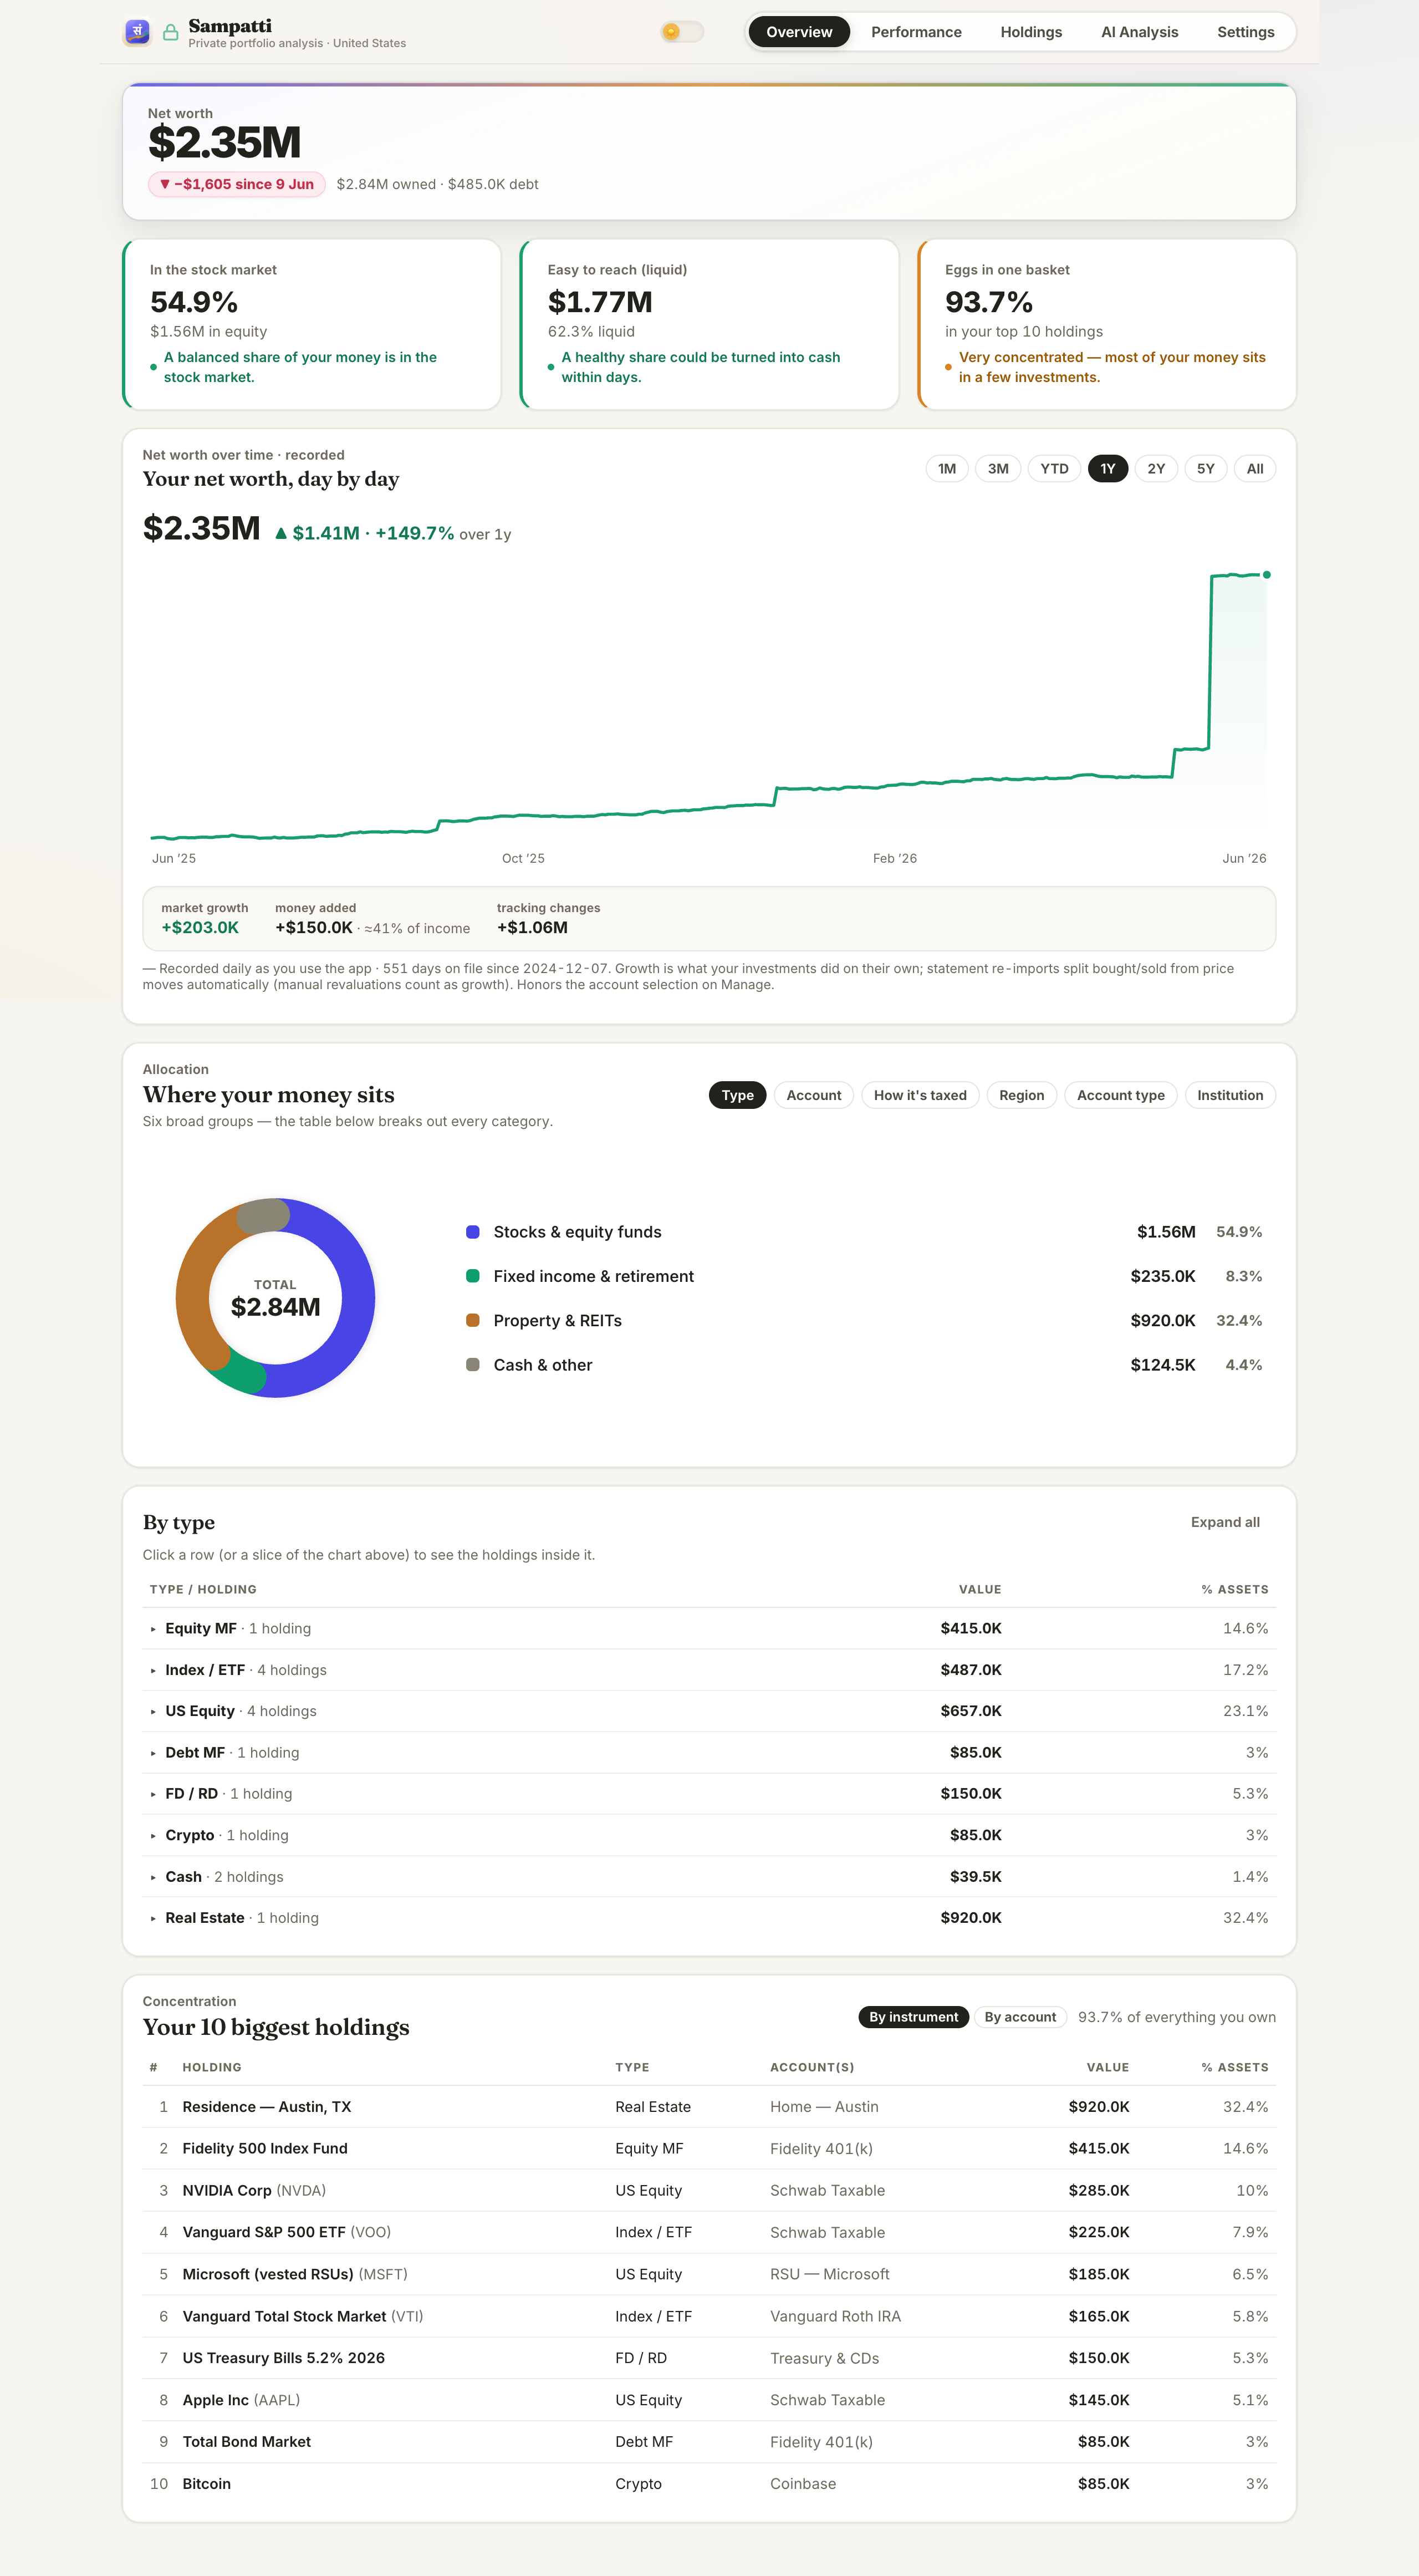The image size is (1419, 2576).
Task: Show top holdings By account
Action: pos(1020,2017)
